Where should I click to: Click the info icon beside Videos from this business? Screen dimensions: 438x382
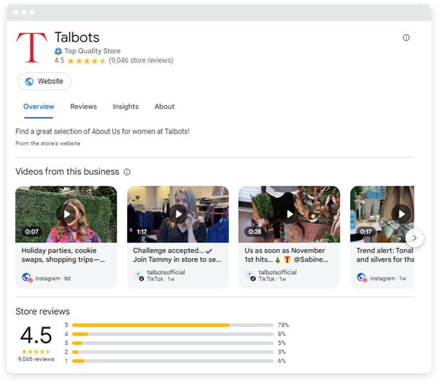click(127, 172)
